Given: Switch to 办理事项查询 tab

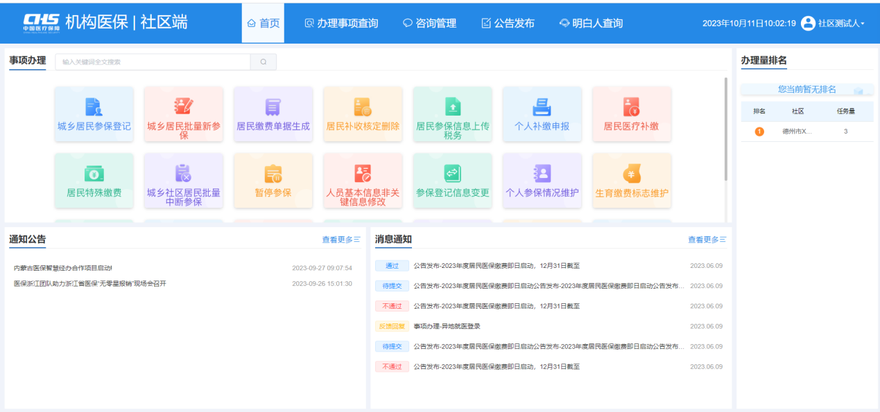Looking at the screenshot, I should click(x=342, y=23).
